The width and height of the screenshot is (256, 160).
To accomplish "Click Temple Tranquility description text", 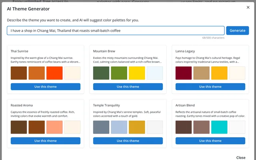I will 127,114.
